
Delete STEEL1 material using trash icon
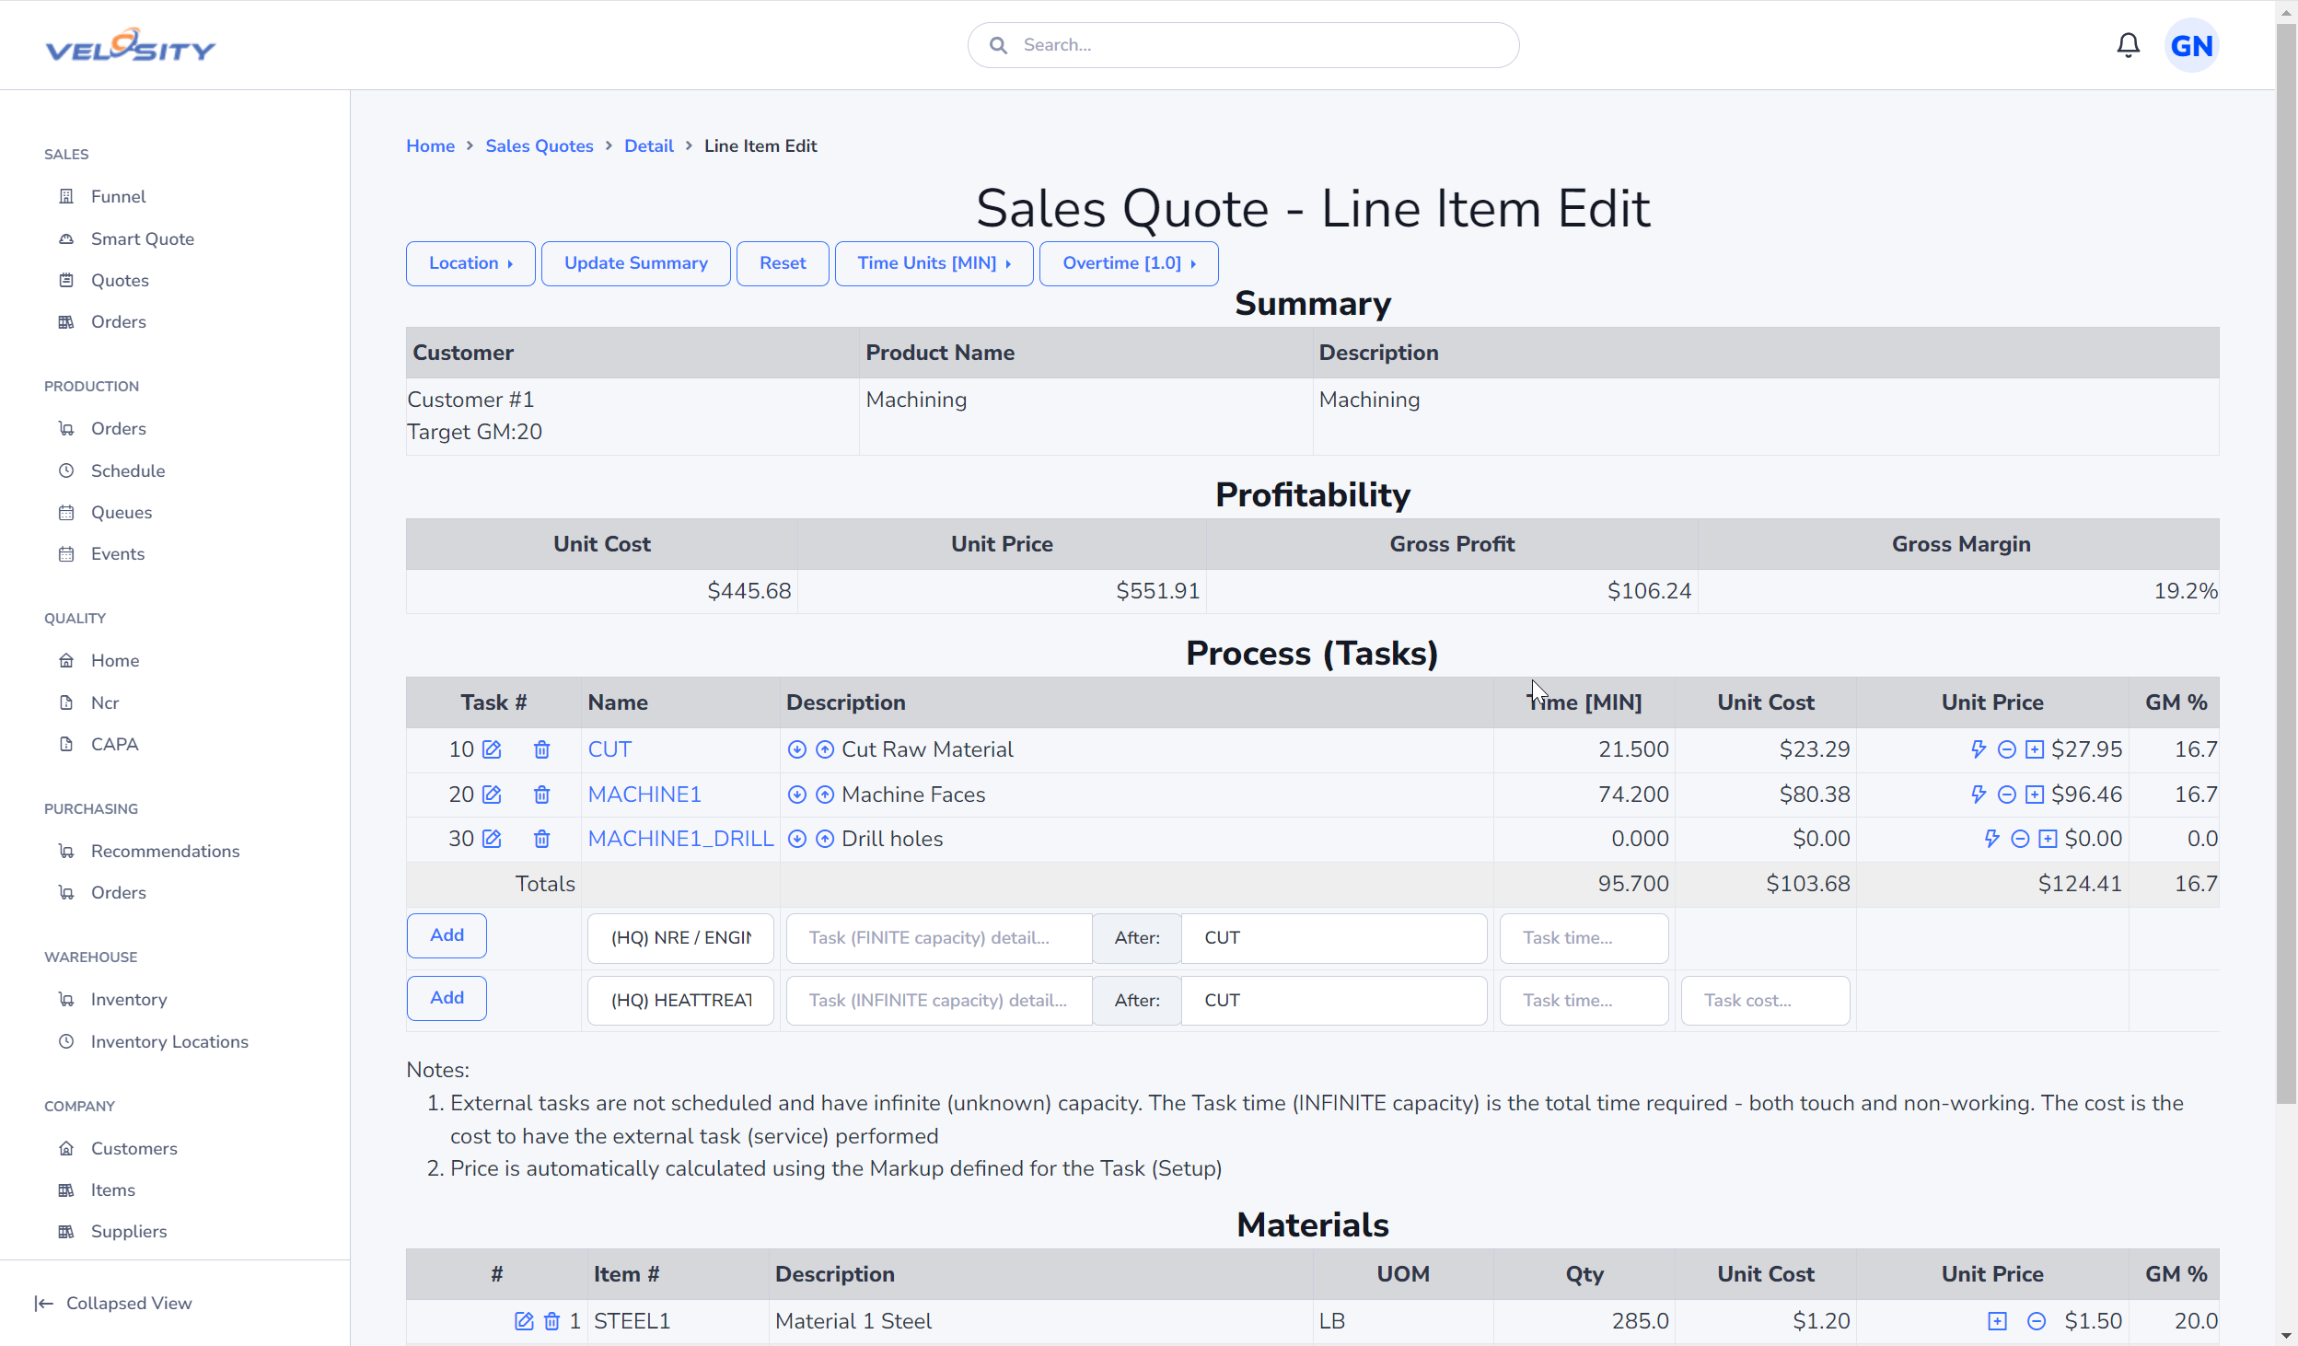tap(551, 1321)
